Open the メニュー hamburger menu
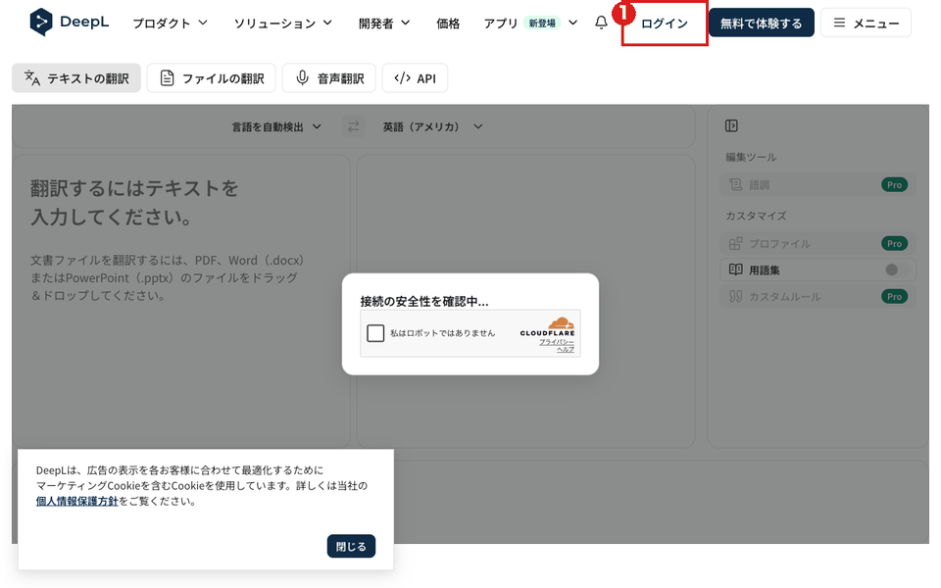 coord(866,23)
